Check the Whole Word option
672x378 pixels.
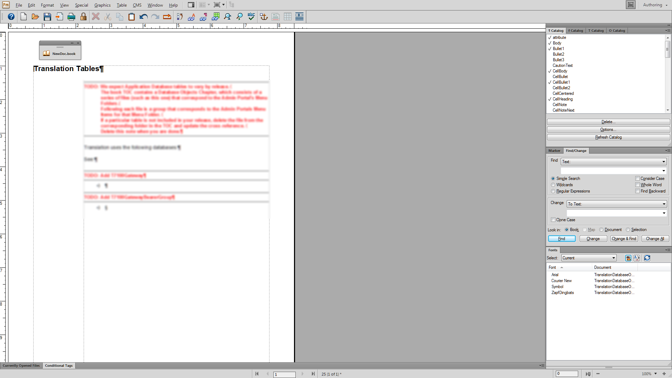point(637,185)
